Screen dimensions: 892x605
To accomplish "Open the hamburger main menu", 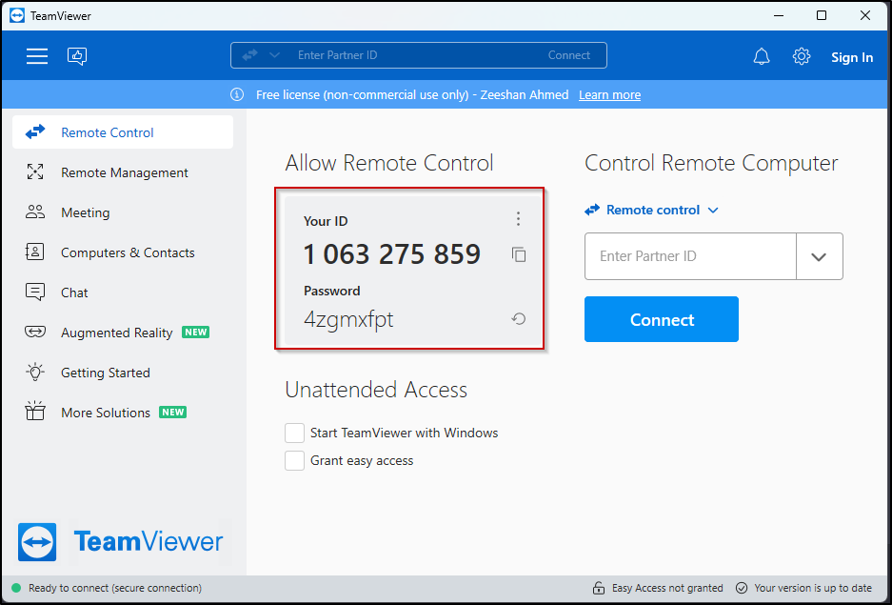I will (37, 56).
